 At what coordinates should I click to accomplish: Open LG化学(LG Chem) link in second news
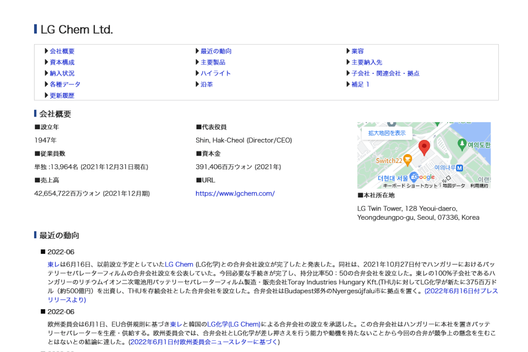click(x=234, y=324)
